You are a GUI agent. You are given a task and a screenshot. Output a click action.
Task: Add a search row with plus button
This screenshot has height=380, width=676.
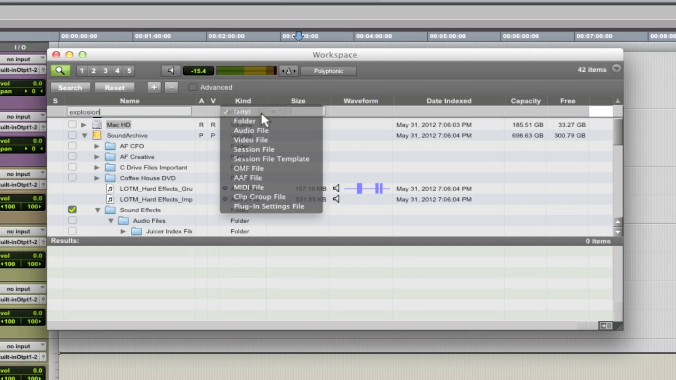[x=154, y=87]
